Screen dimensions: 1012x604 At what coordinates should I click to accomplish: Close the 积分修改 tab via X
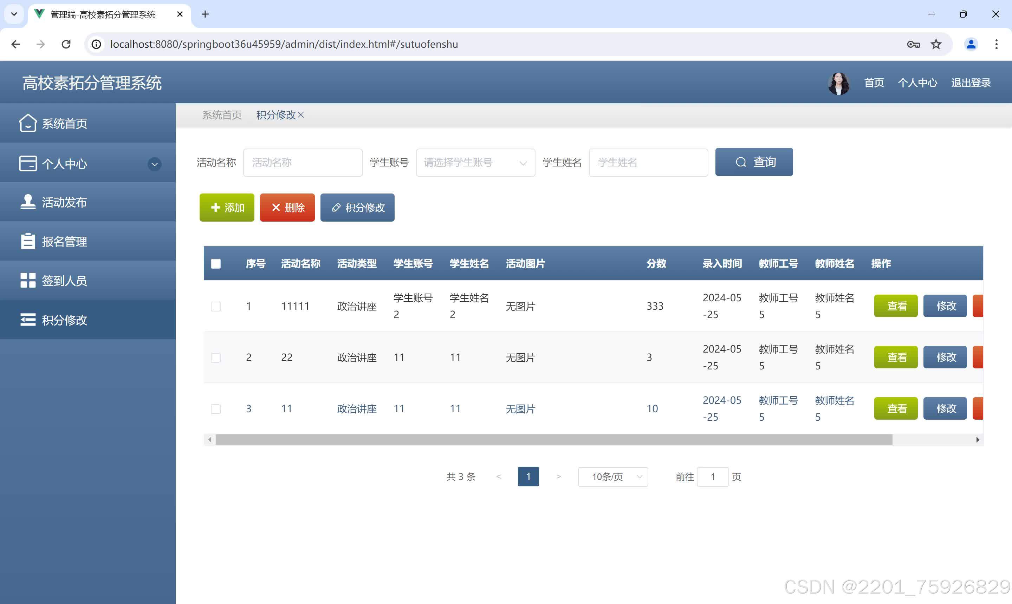tap(301, 115)
